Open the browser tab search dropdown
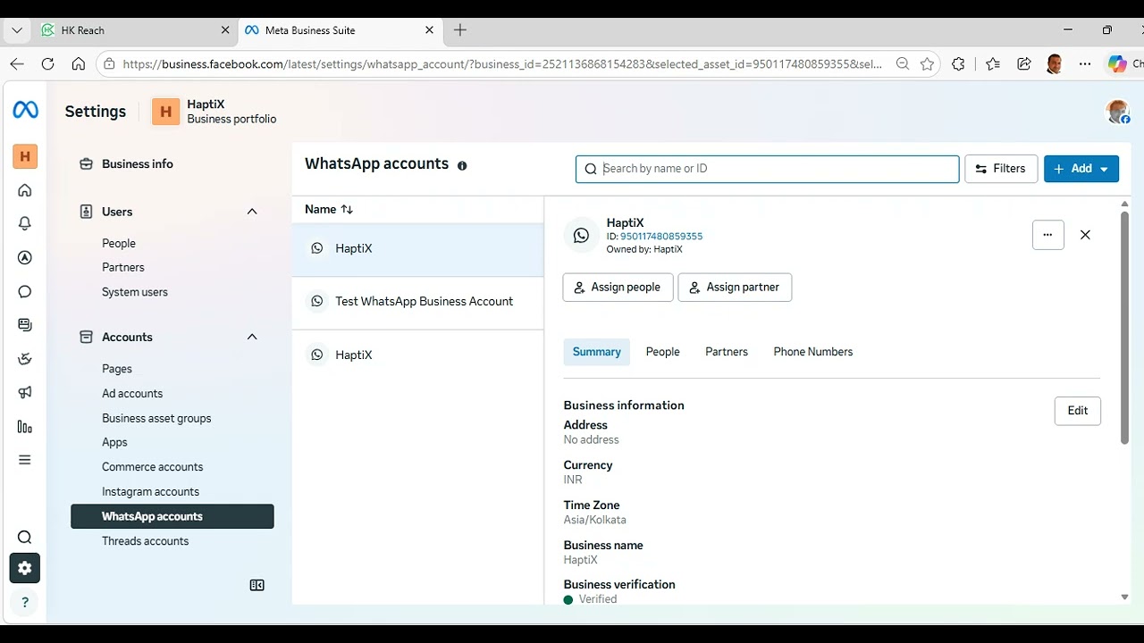The height and width of the screenshot is (643, 1144). (16, 30)
